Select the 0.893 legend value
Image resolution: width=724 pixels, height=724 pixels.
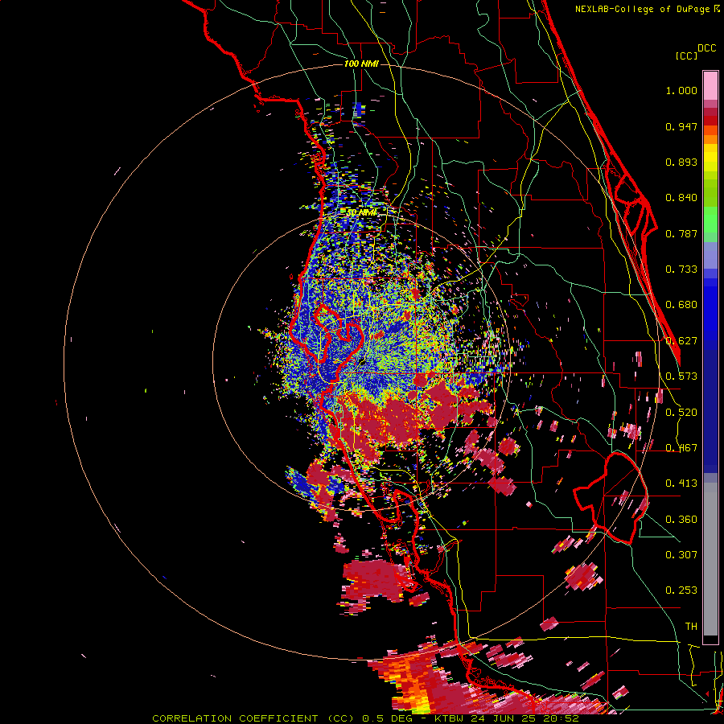[681, 162]
